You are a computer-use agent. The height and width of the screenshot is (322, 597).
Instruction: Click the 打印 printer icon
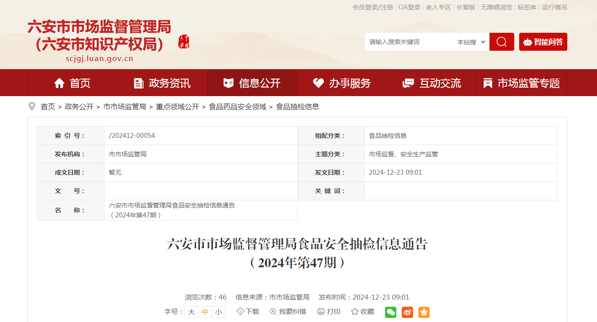point(321,312)
